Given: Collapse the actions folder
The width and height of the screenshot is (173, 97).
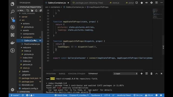Looking at the screenshot, I should (26, 23).
